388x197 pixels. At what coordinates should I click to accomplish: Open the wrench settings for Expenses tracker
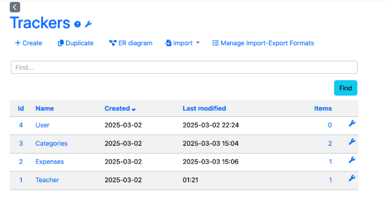click(352, 160)
